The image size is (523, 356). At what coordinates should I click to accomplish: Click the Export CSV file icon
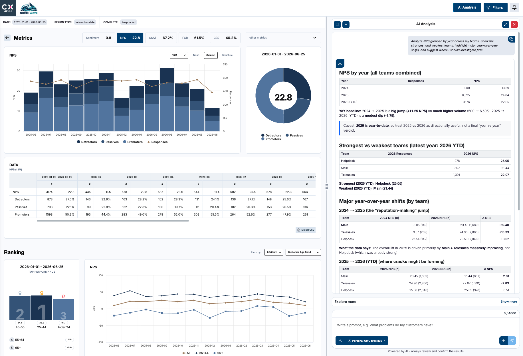(x=299, y=230)
